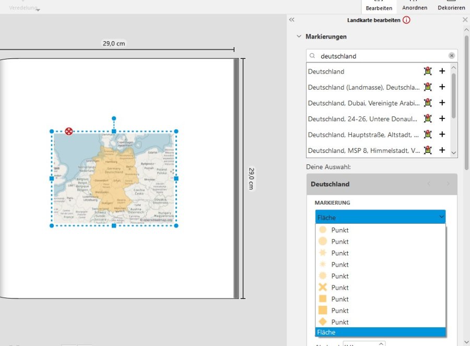Click the 'Deutschland, 24-26, Untere Donaul...' result
This screenshot has height=346, width=470.
363,119
